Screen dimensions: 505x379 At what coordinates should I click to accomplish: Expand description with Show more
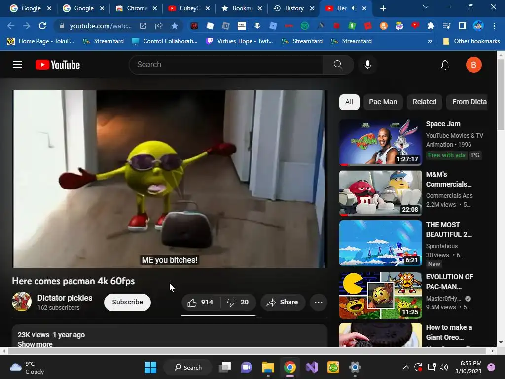point(35,344)
